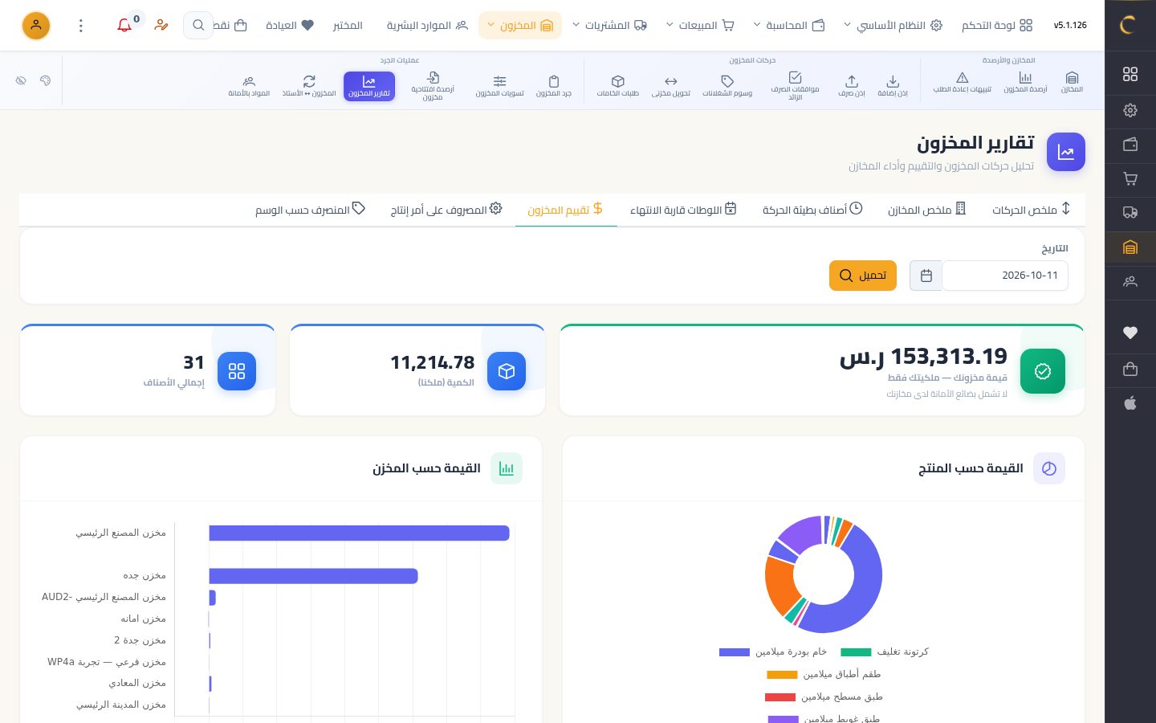Click the search magnifier icon in header
Viewport: 1156px width, 723px height.
pyautogui.click(x=198, y=26)
